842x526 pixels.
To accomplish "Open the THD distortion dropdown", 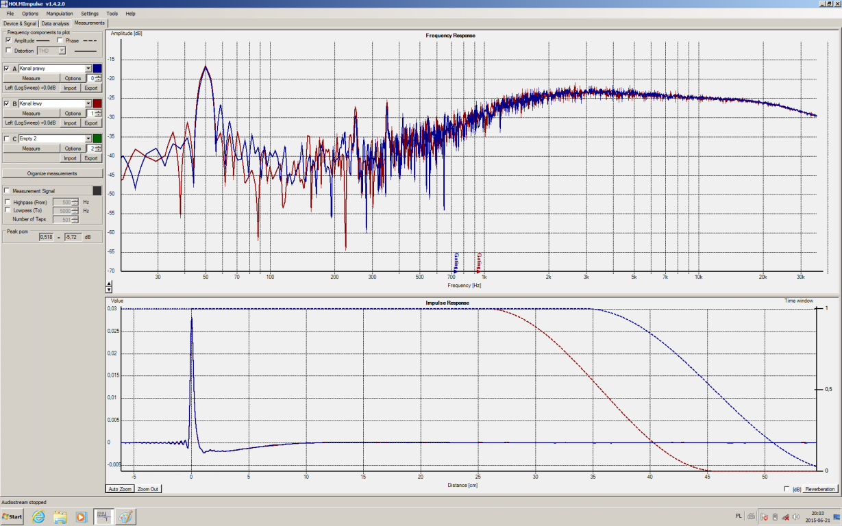I will (62, 51).
